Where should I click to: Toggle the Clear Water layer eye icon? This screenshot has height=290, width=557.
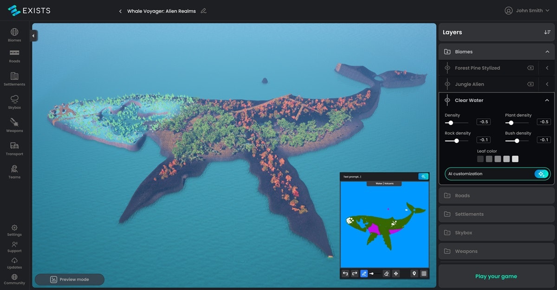(x=447, y=100)
